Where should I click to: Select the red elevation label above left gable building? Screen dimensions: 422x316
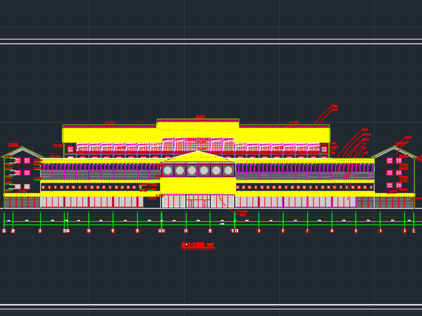13,144
